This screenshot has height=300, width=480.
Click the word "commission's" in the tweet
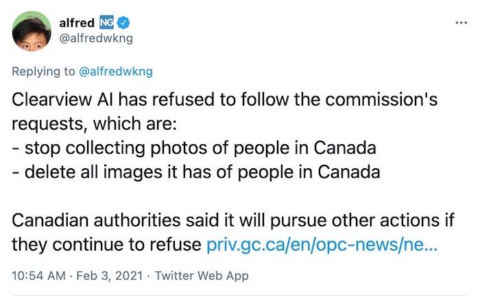[x=381, y=100]
